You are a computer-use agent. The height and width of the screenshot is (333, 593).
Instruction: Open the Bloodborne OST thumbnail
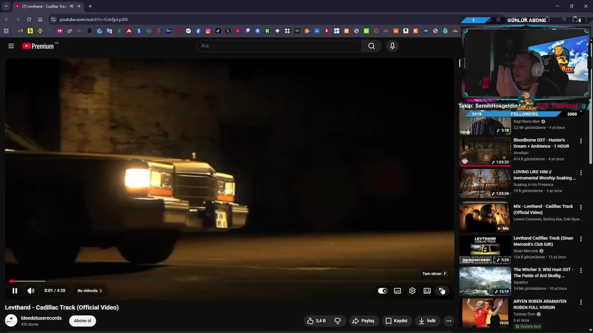[x=485, y=151]
